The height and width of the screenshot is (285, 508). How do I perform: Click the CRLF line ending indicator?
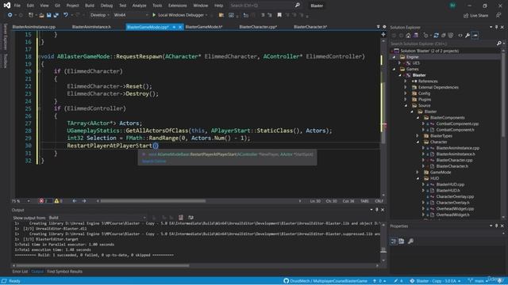click(379, 201)
